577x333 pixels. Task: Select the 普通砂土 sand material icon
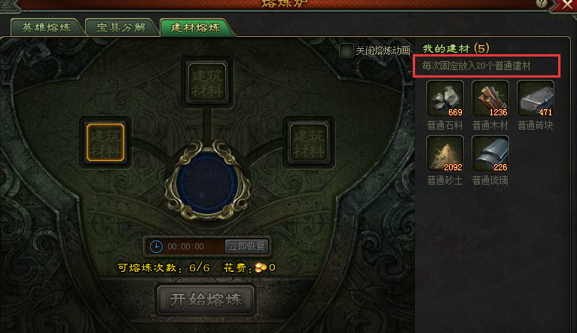click(445, 154)
